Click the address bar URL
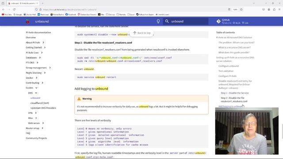 point(69,10)
